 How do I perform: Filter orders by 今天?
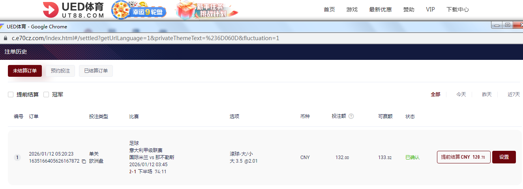click(461, 94)
